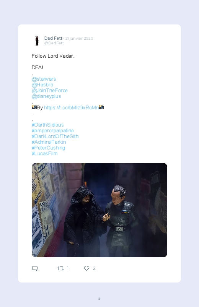This screenshot has height=307, width=199.
Task: Enlarge the Palpatine and Tarkin photo
Action: [99, 210]
